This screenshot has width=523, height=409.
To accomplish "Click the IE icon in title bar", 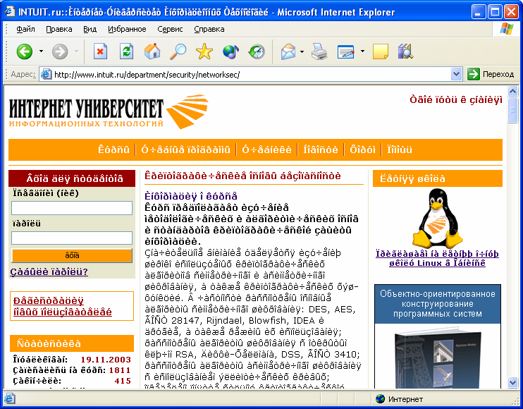I will click(10, 12).
